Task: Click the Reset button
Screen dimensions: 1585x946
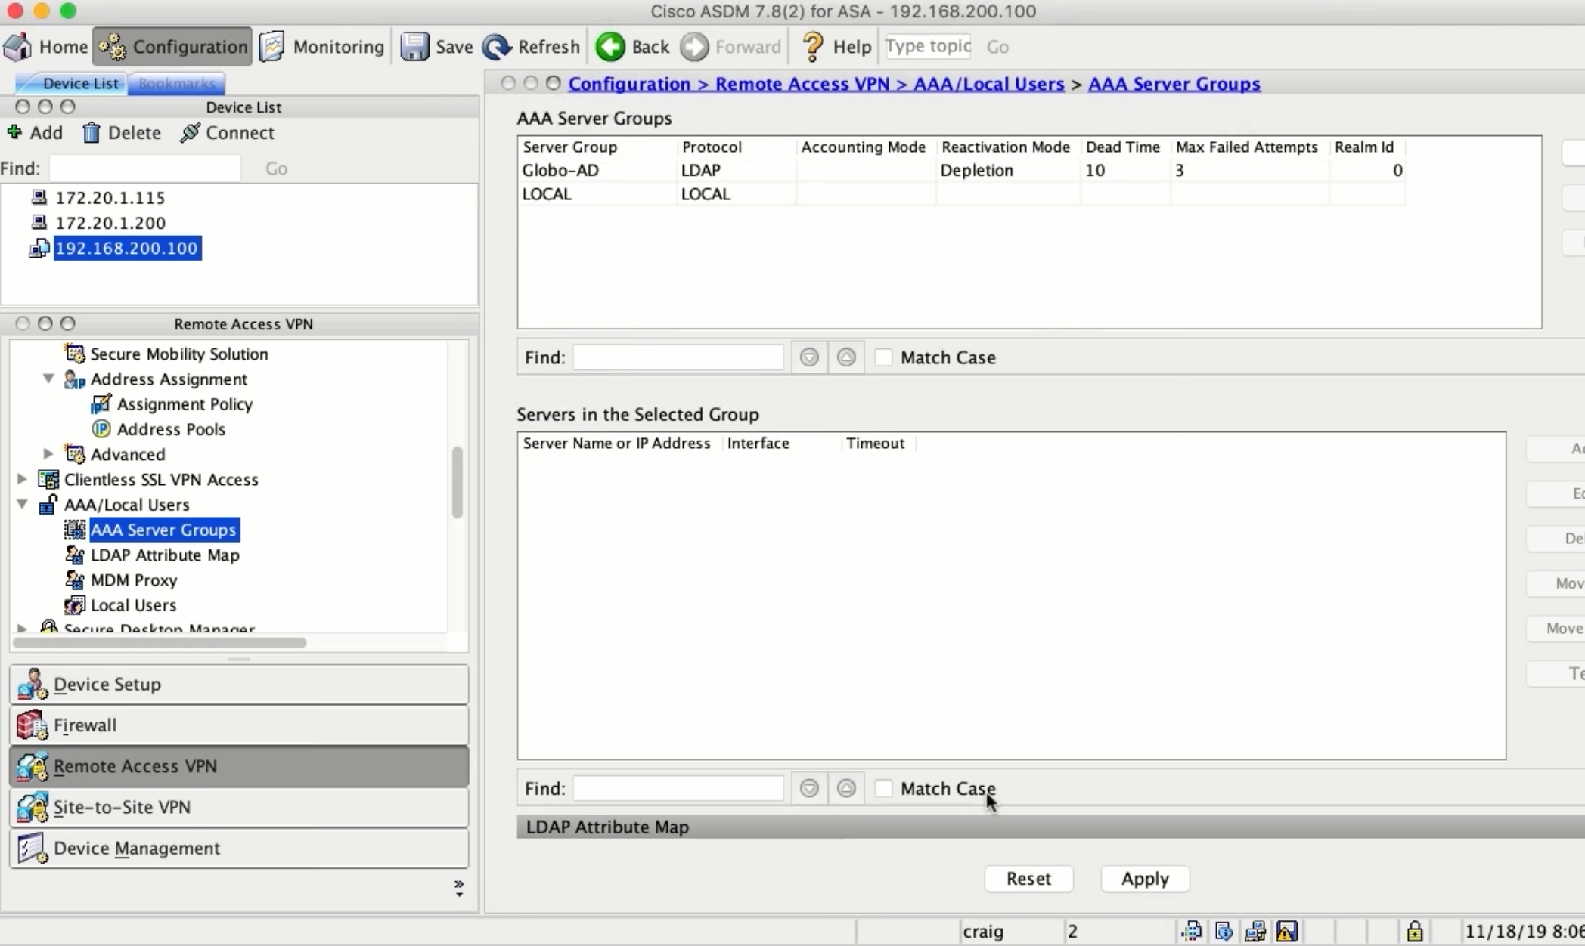Action: tap(1028, 879)
